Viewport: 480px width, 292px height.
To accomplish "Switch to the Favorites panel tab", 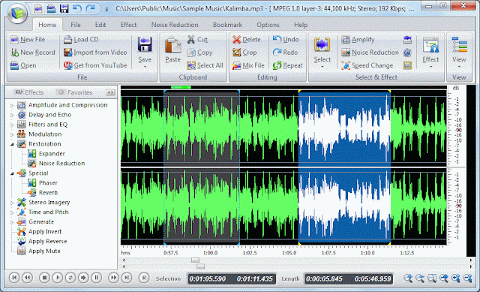I will coord(75,92).
